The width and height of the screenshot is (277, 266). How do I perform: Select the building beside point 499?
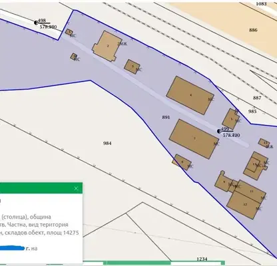231,119
